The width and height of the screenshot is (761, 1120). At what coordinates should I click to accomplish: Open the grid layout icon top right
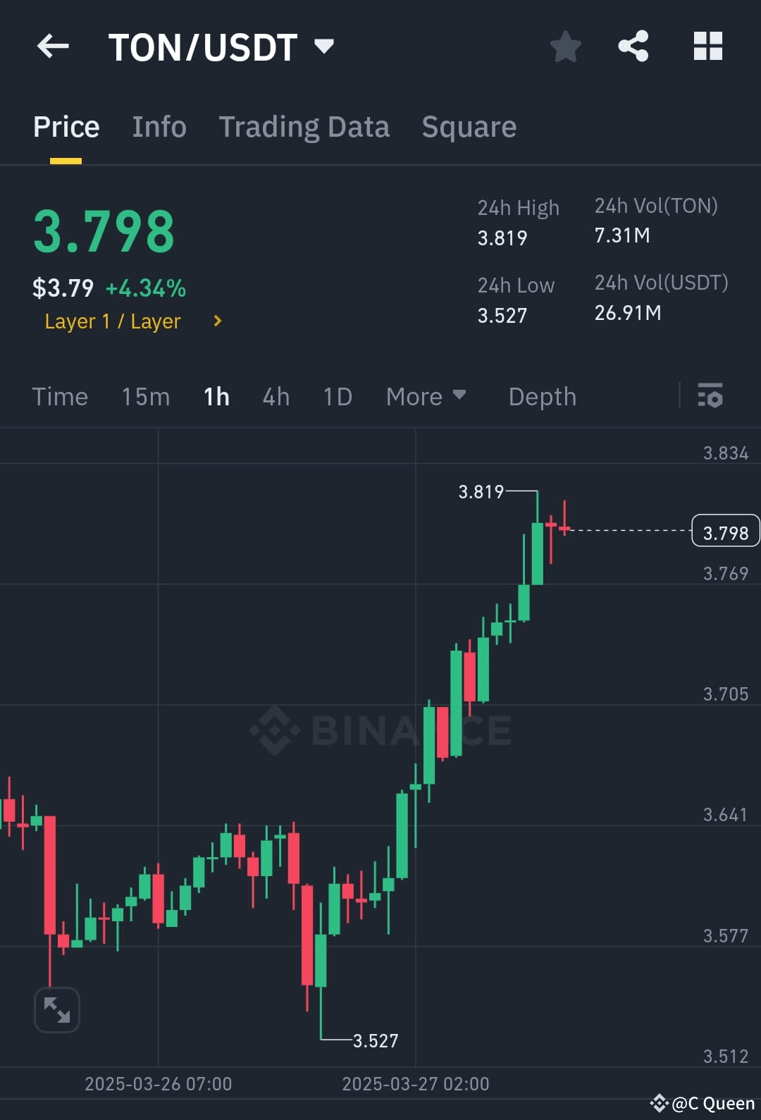(707, 46)
